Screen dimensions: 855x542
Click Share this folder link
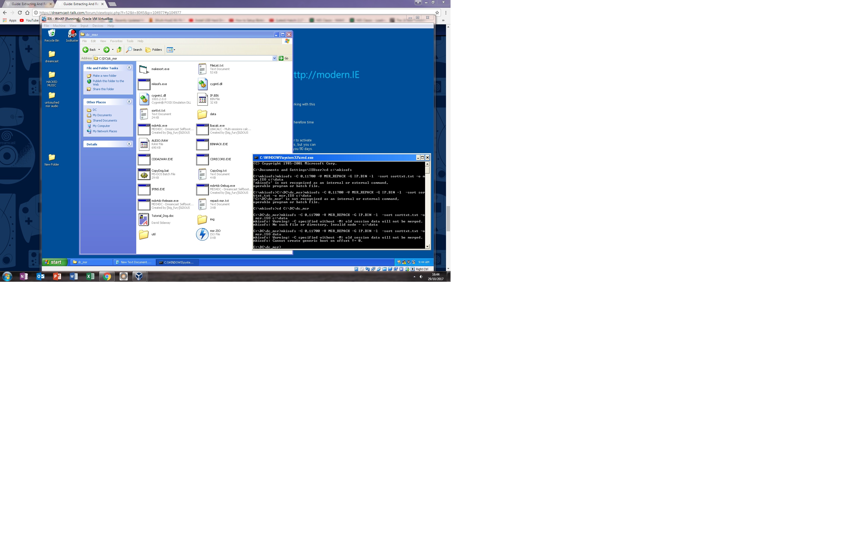coord(103,89)
